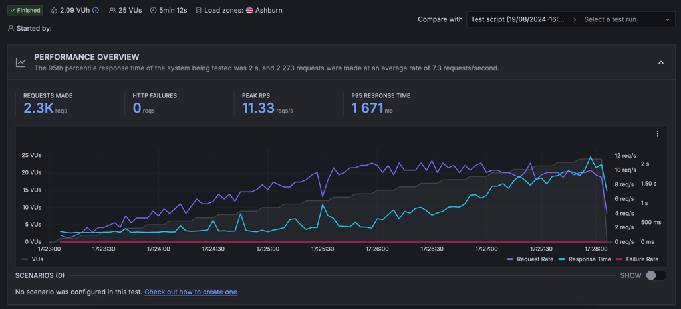Click the VUh info circle icon

pos(96,10)
